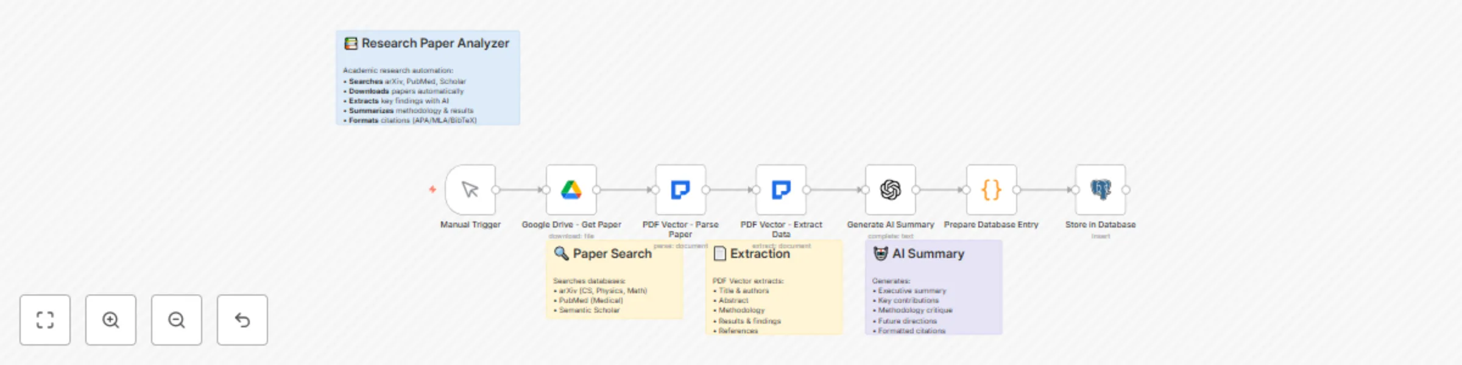Open the Google Drive - Get Paper node

click(x=571, y=190)
